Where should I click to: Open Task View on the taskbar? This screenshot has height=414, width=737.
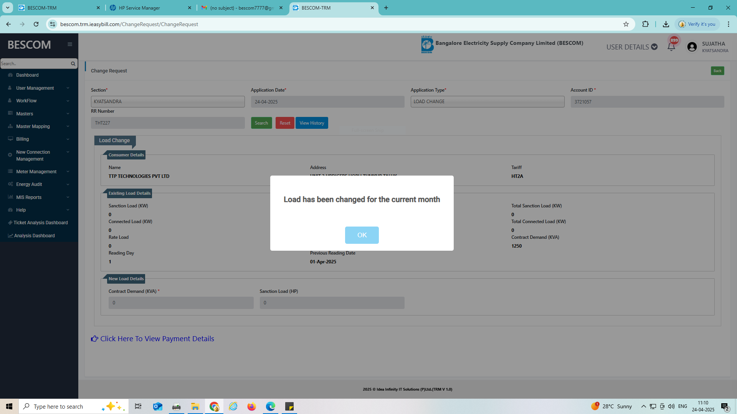pyautogui.click(x=138, y=406)
